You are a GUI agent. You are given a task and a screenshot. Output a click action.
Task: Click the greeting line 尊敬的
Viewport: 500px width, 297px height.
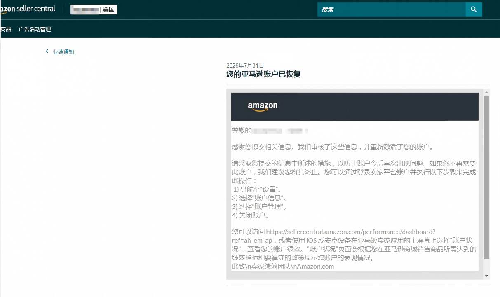coord(270,131)
